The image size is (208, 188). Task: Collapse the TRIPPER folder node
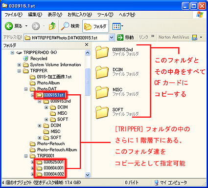pyautogui.click(x=19, y=71)
